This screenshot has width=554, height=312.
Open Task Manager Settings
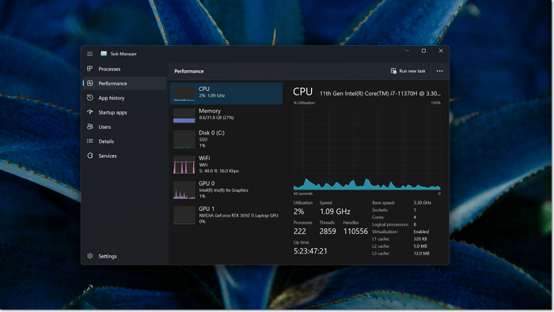pos(124,256)
